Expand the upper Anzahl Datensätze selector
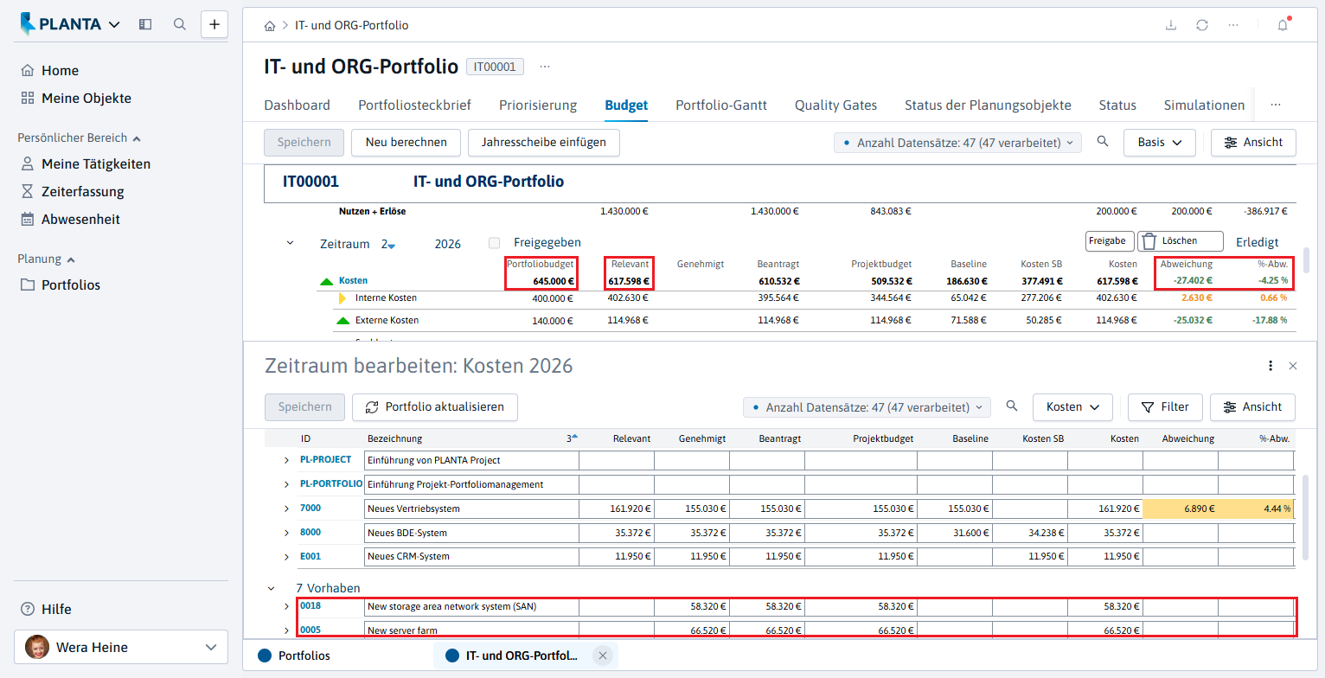Screen dimensions: 1325x678 click(957, 143)
